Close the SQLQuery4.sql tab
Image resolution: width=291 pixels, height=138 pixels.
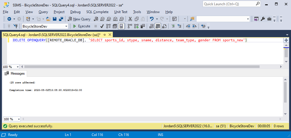pos(110,35)
